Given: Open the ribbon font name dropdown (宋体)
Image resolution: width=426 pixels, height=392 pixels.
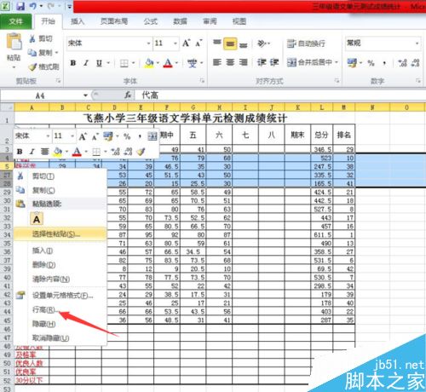Looking at the screenshot, I should click(148, 43).
